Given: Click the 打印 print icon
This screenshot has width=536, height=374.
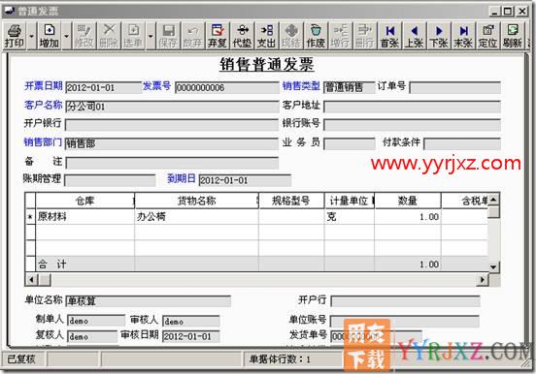Looking at the screenshot, I should pos(15,36).
